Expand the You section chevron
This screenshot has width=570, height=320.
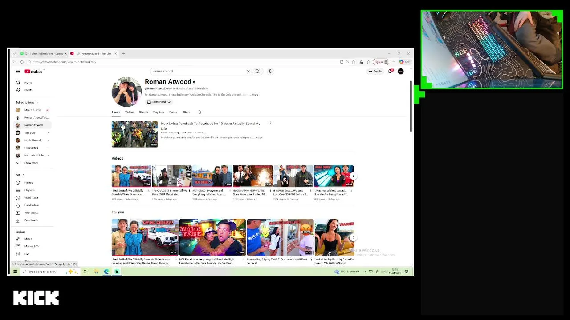[24, 175]
